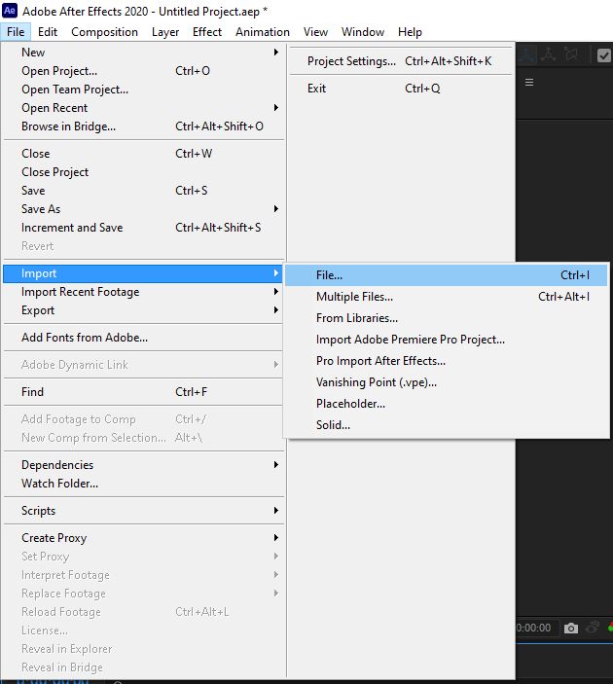The width and height of the screenshot is (613, 684).
Task: Open the File menu
Action: (x=16, y=32)
